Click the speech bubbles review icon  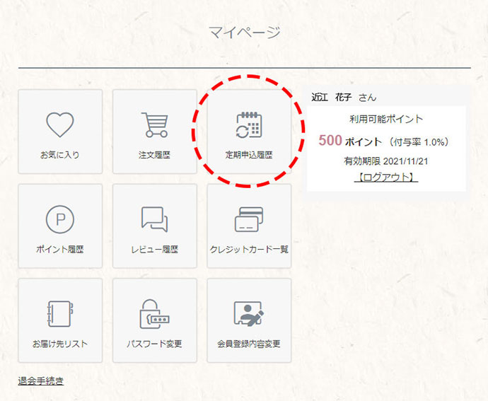pyautogui.click(x=154, y=219)
